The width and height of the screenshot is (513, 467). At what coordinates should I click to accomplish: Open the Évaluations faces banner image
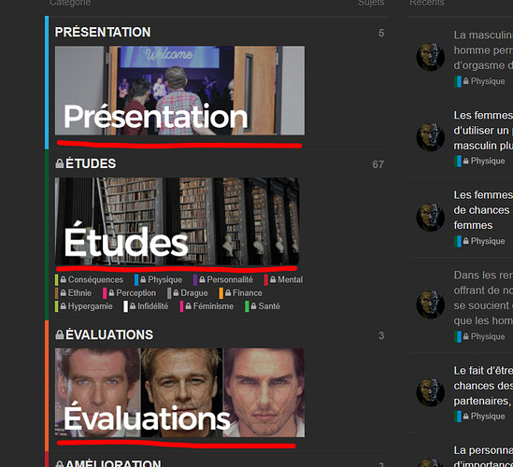click(x=179, y=392)
